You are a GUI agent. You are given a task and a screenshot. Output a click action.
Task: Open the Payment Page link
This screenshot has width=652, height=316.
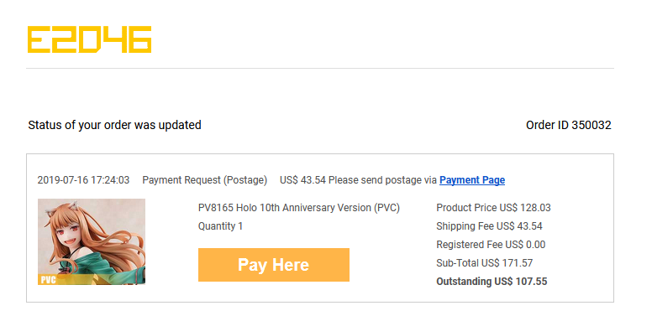(x=472, y=180)
